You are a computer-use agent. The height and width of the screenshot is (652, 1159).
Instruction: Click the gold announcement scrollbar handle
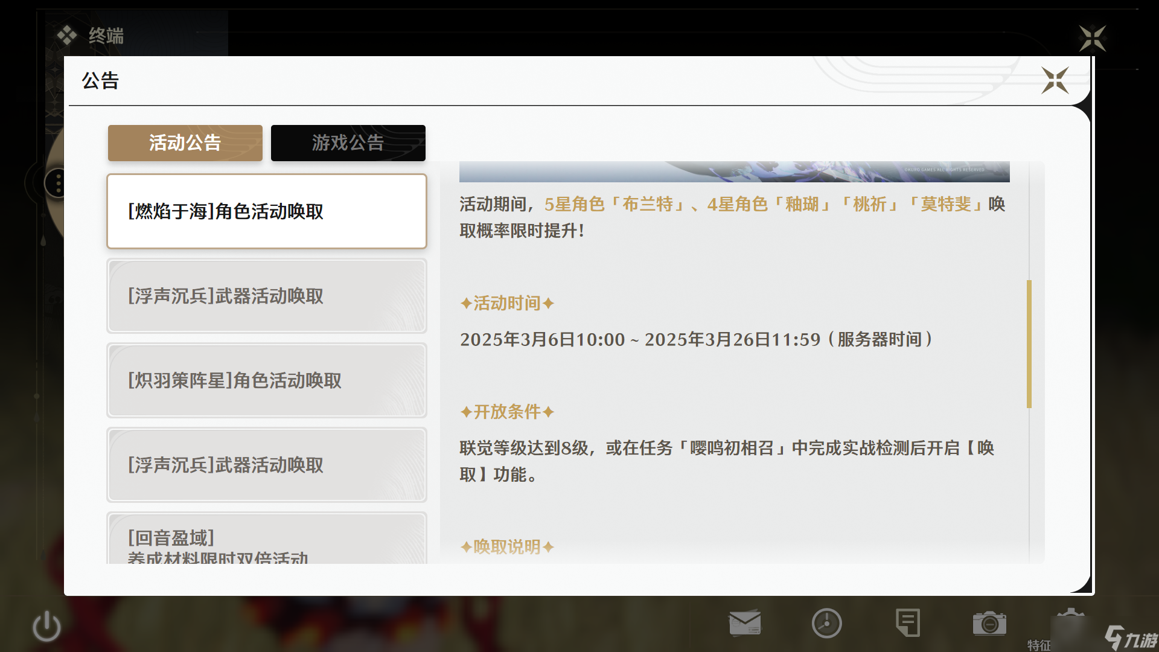[1029, 344]
